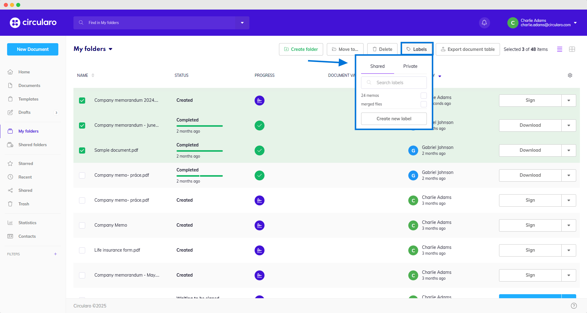Add a new filter with plus icon

(x=56, y=254)
